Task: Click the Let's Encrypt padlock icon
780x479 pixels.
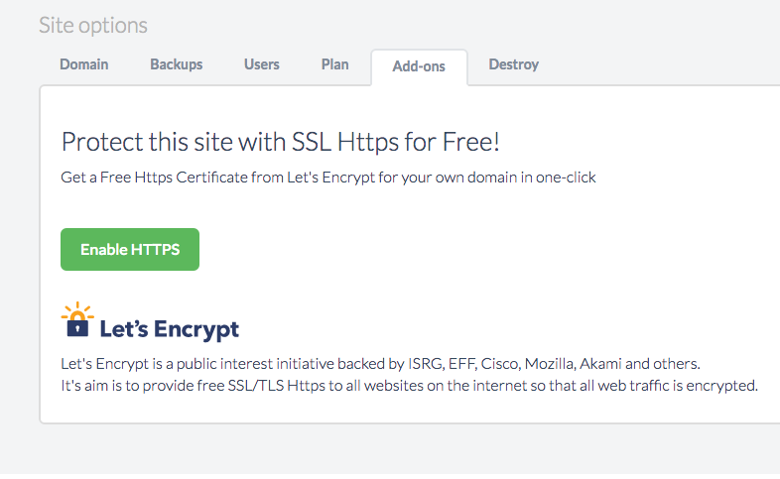Action: point(76,322)
